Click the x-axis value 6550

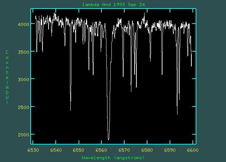pyautogui.click(x=79, y=150)
